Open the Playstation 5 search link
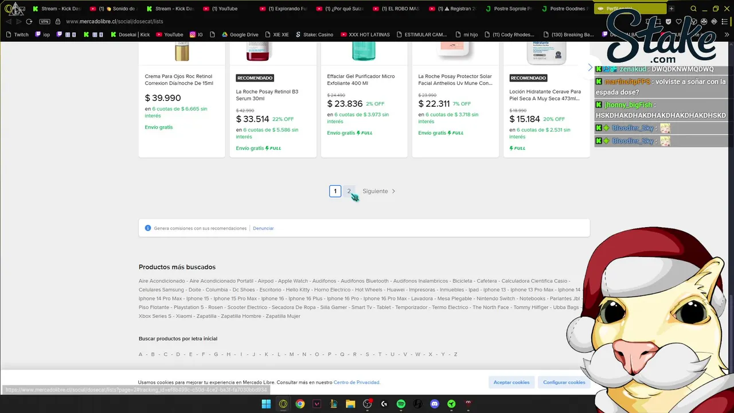The width and height of the screenshot is (734, 413). (x=189, y=307)
